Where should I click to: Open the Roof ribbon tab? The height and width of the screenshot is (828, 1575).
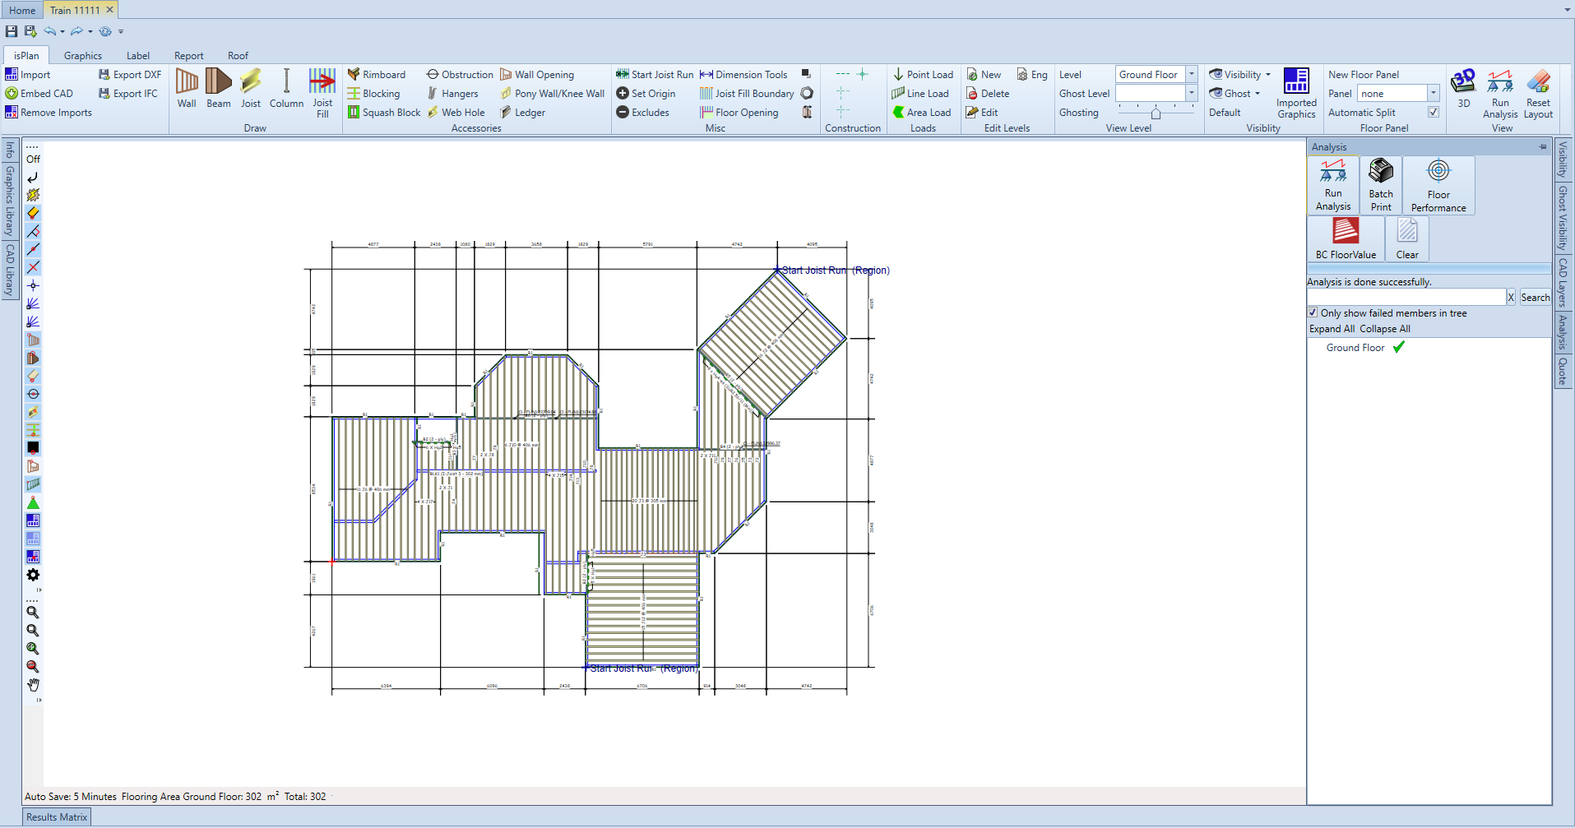coord(238,55)
